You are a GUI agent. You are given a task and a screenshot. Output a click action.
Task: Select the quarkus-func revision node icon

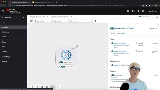coord(66,55)
